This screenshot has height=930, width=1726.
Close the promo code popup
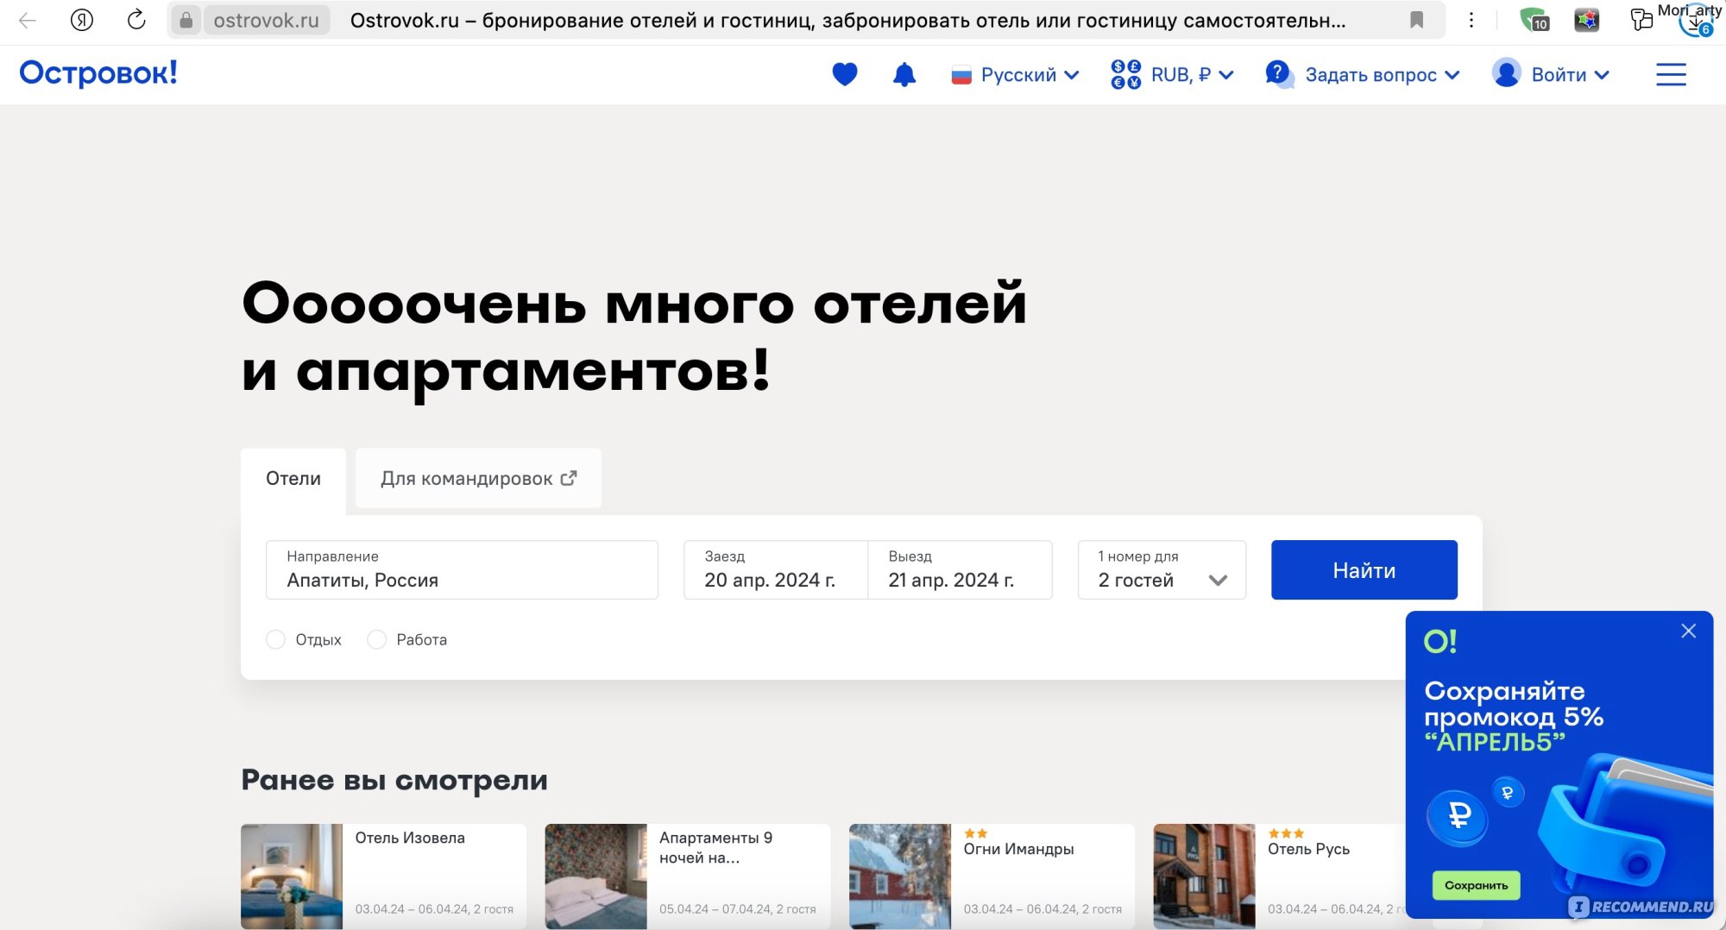pyautogui.click(x=1689, y=632)
